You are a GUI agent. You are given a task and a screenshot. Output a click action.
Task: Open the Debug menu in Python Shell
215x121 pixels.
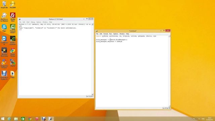33,22
